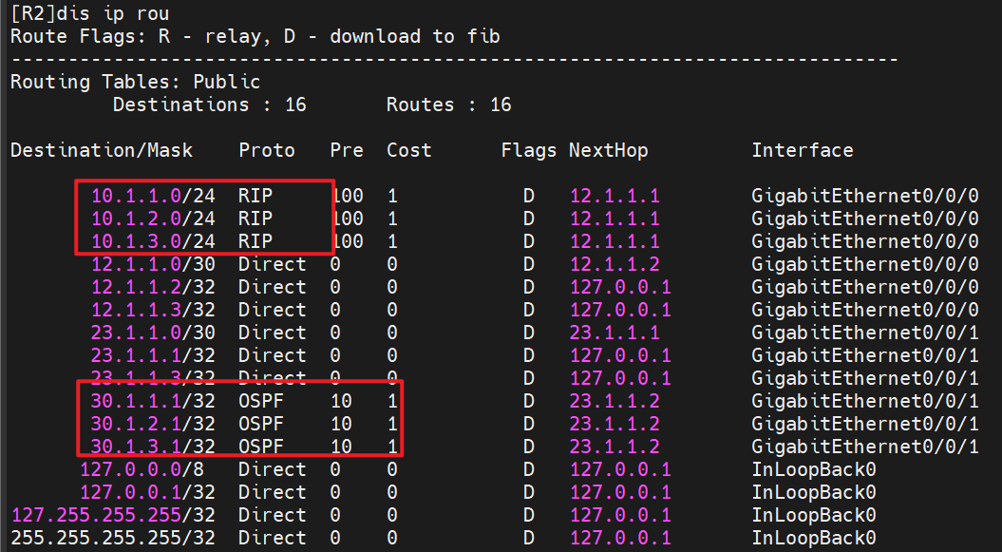Click the 23.1.1.0/30 destination entry
Viewport: 1002px width, 552px height.
coord(147,333)
